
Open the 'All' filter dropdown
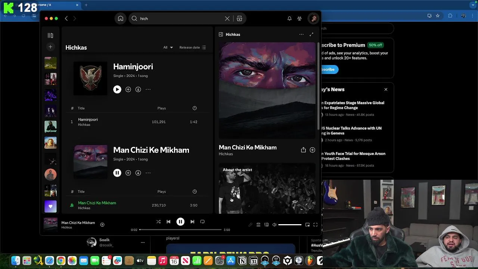click(x=168, y=47)
